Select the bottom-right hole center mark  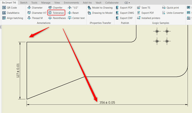(x=167, y=41)
